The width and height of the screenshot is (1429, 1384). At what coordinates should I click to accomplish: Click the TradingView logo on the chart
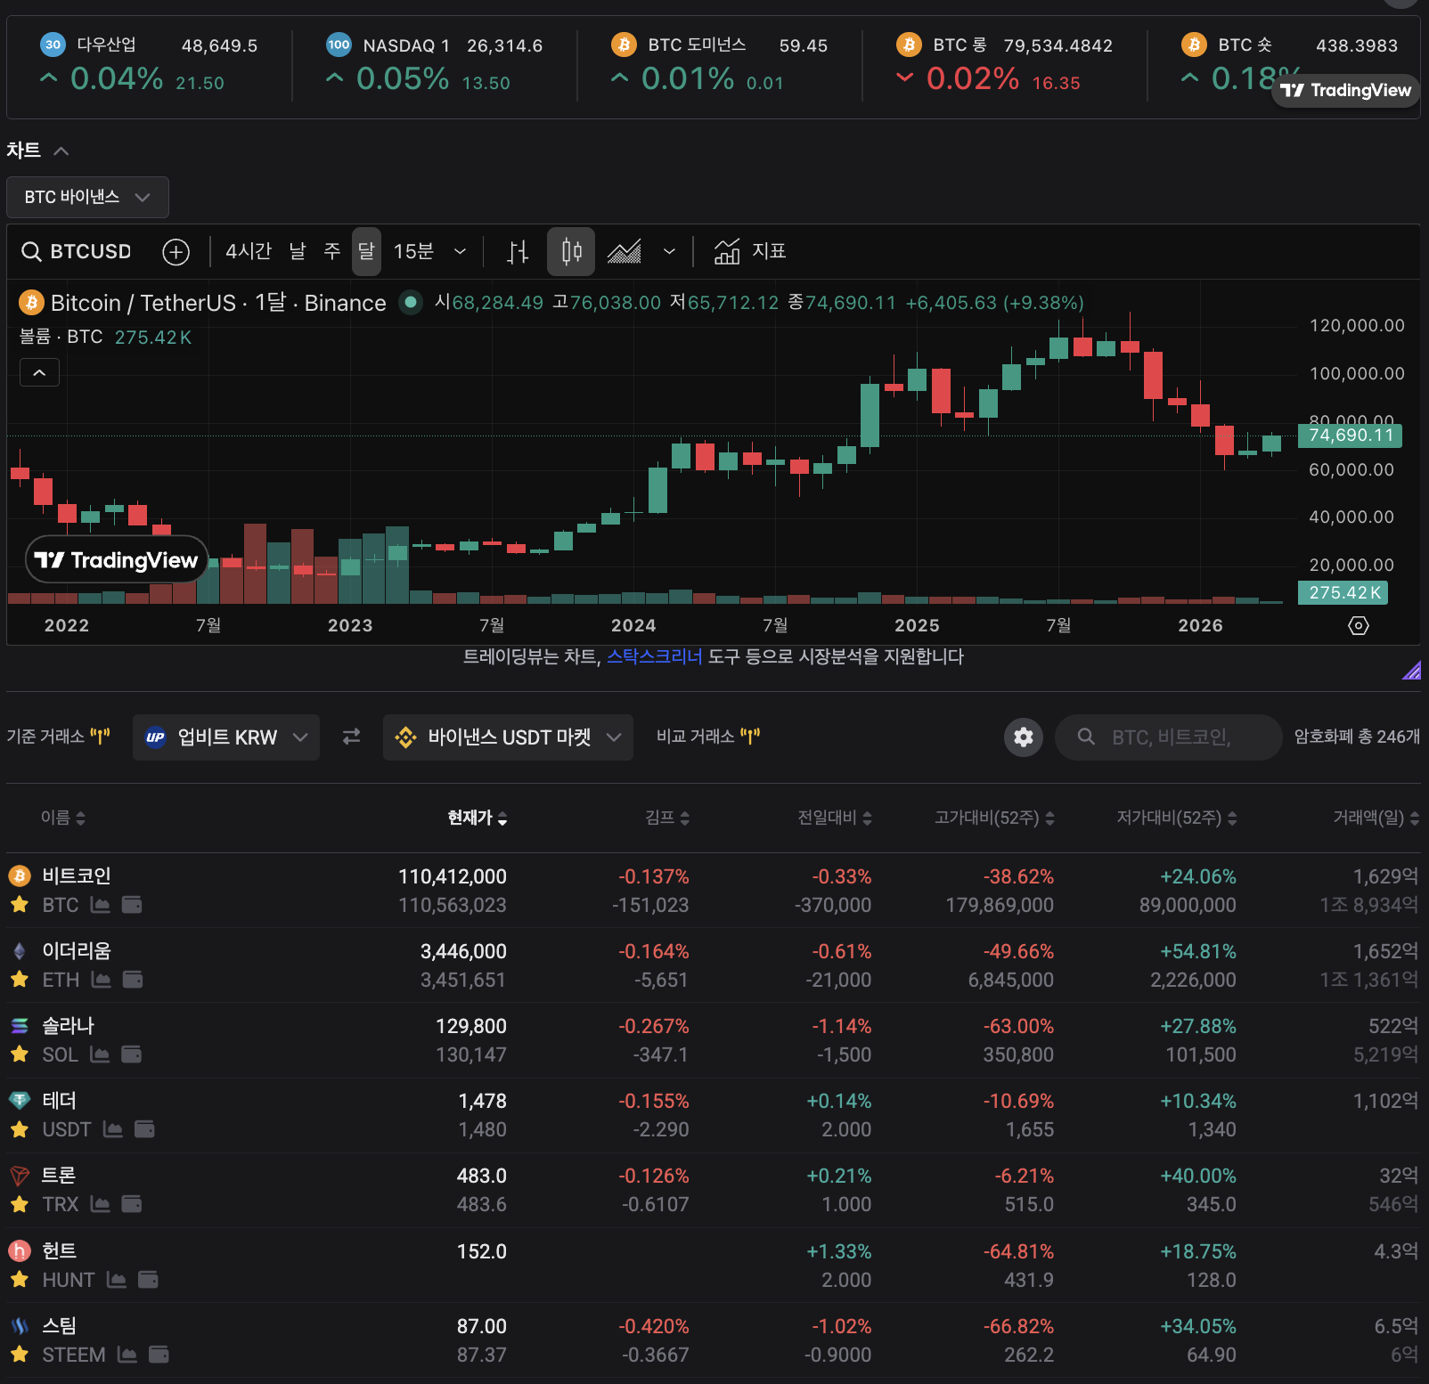tap(117, 560)
